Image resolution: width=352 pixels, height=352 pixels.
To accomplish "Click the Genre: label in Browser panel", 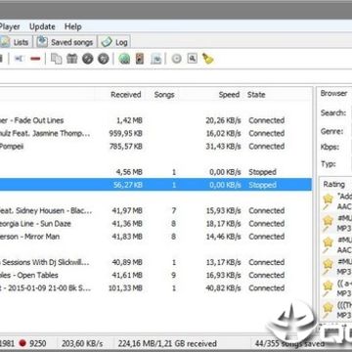I will 331,131.
